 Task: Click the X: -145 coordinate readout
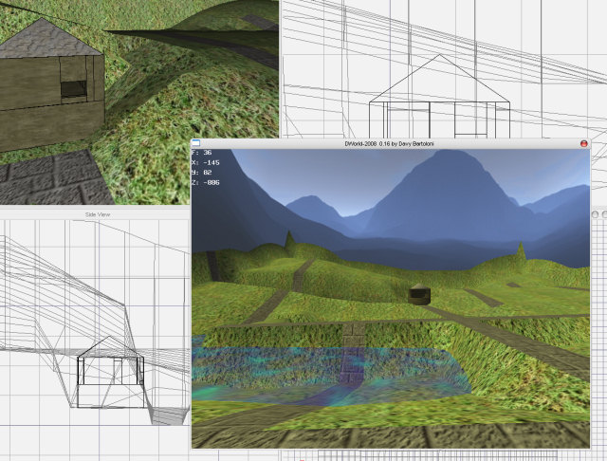[x=208, y=162]
